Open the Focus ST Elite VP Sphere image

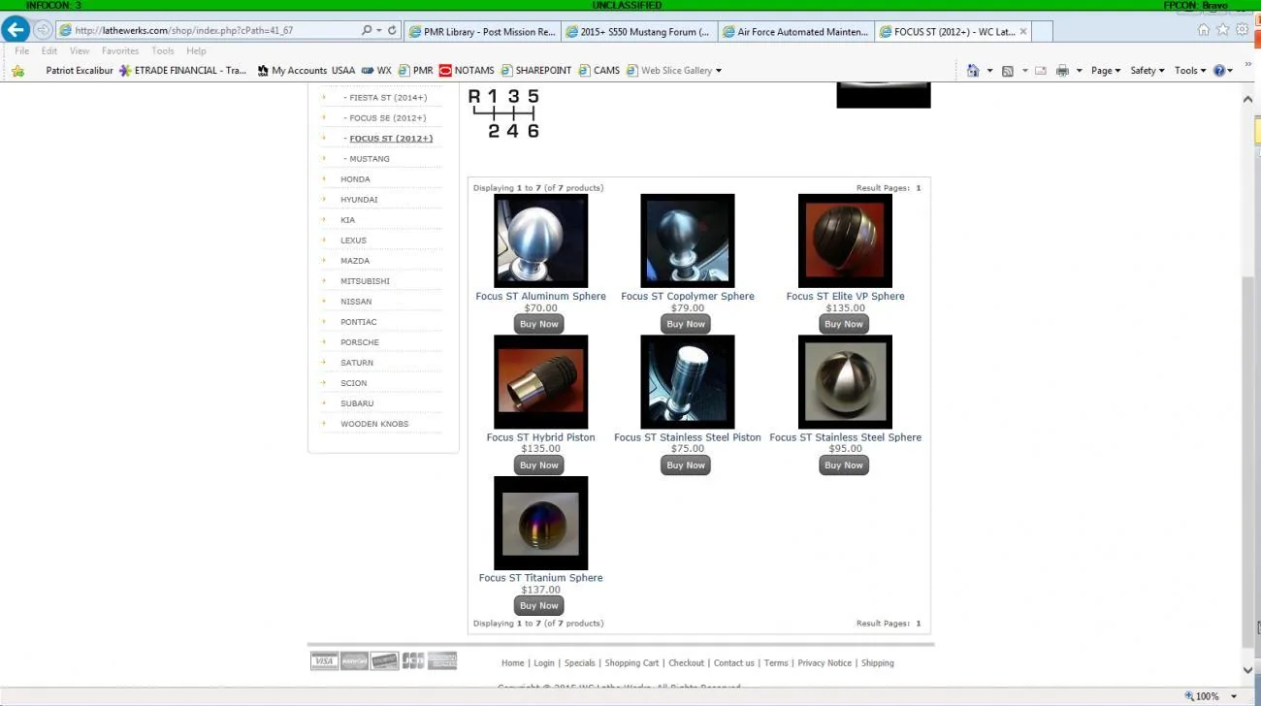[845, 241]
